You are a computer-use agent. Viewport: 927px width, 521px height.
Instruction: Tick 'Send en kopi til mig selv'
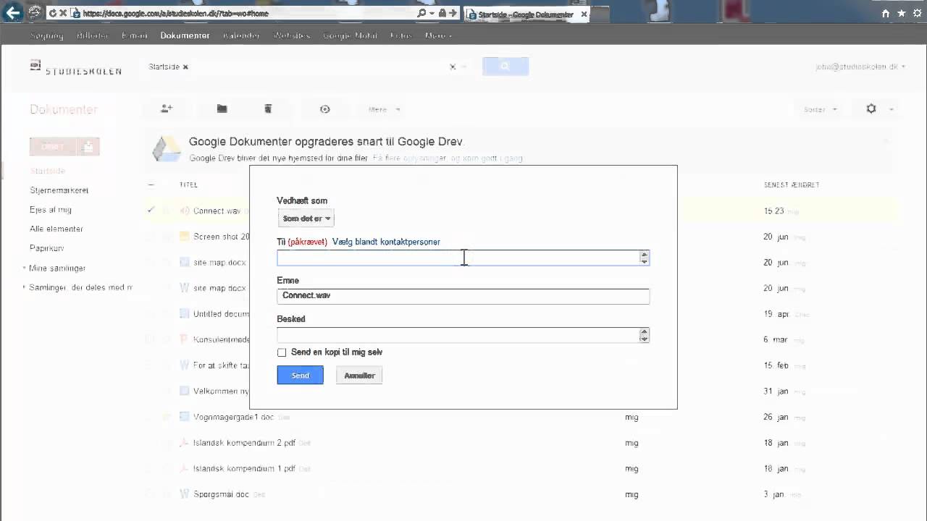click(282, 352)
